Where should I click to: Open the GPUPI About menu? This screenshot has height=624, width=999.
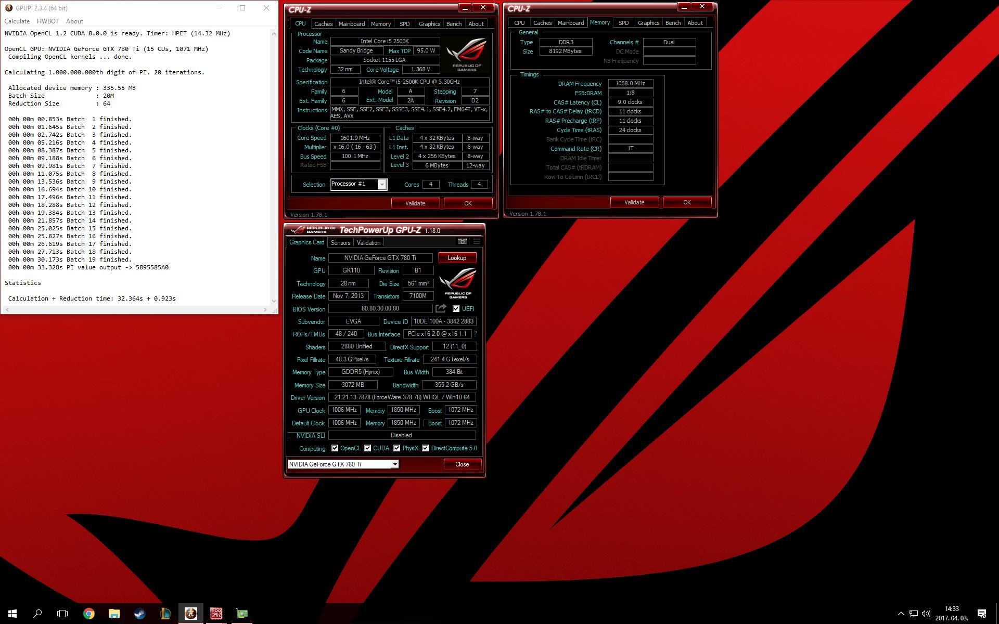tap(74, 21)
